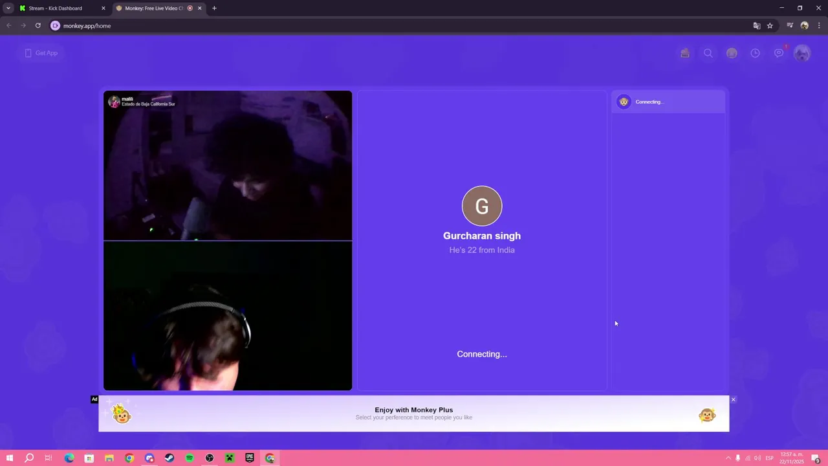
Task: Click the round coin icon in header
Action: pos(732,53)
